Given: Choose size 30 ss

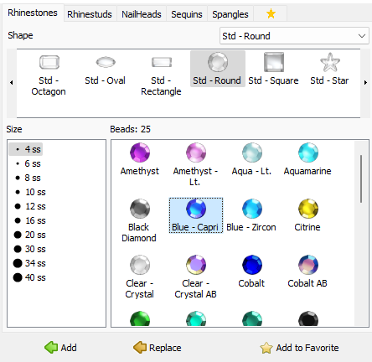Looking at the screenshot, I should pos(30,249).
